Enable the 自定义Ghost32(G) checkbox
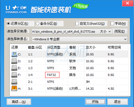 tap(77, 24)
